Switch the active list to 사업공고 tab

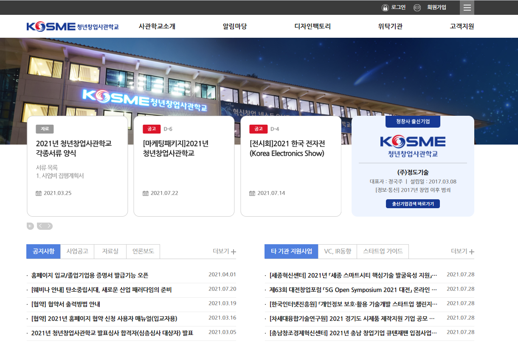click(78, 251)
